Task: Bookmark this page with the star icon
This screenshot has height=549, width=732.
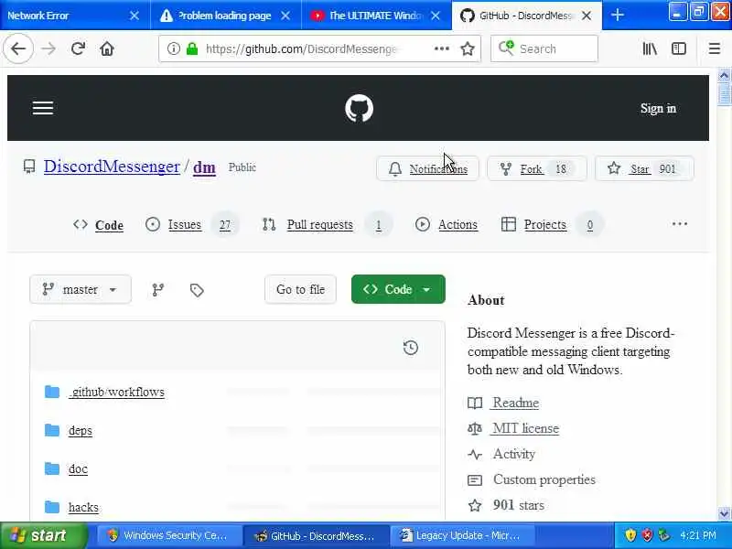Action: [x=468, y=48]
